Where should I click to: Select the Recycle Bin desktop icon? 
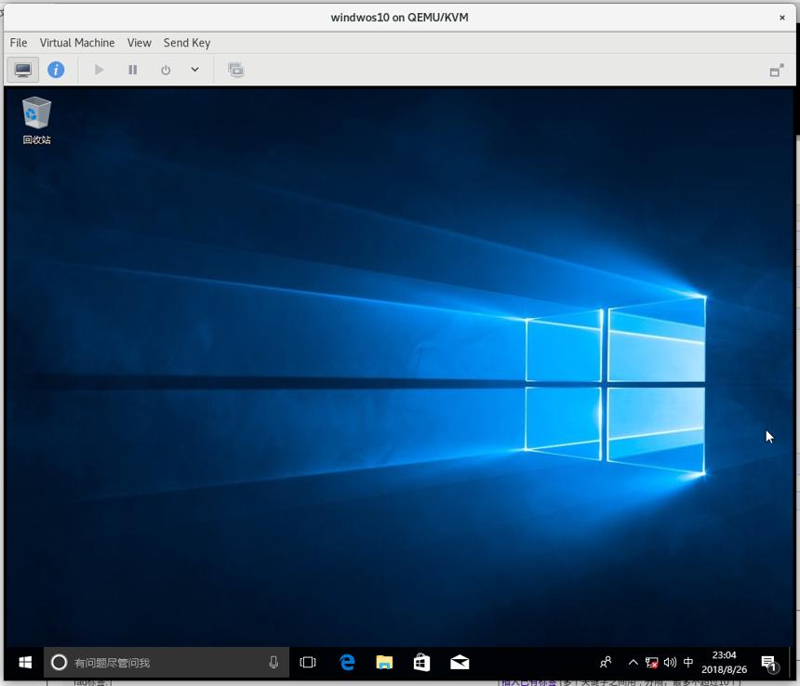36,120
